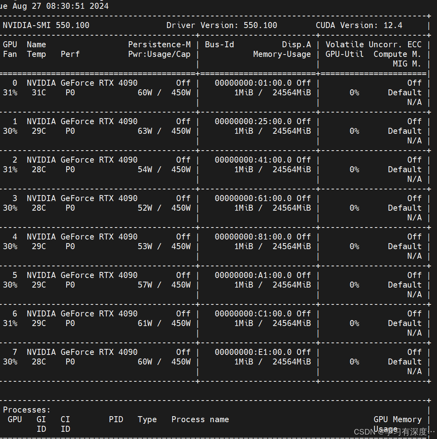Click the MIG M. header label
This screenshot has height=439, width=437.
tap(407, 64)
